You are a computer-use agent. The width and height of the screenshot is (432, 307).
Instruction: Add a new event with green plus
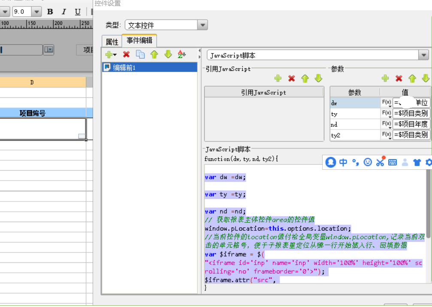[111, 54]
